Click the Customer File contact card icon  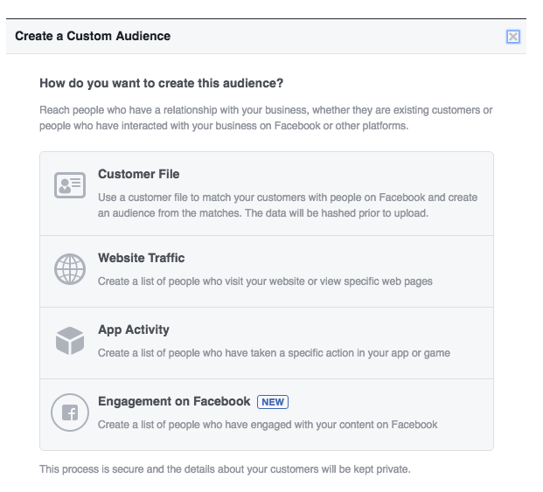pyautogui.click(x=69, y=185)
